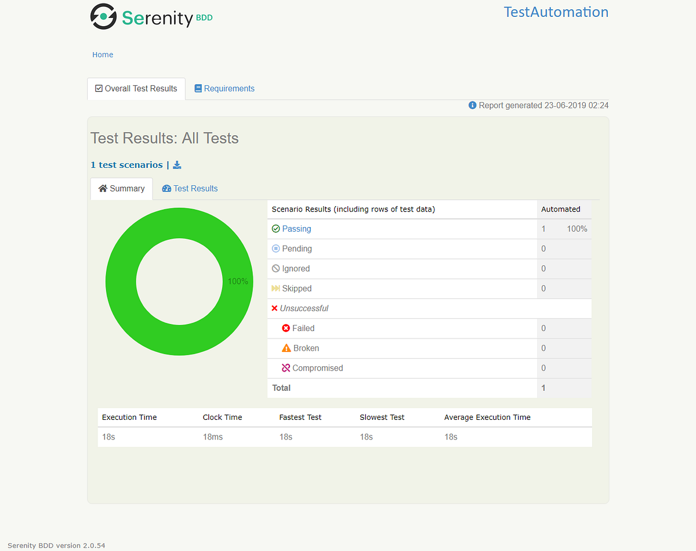The height and width of the screenshot is (551, 696).
Task: Navigate using the Home link
Action: point(103,54)
